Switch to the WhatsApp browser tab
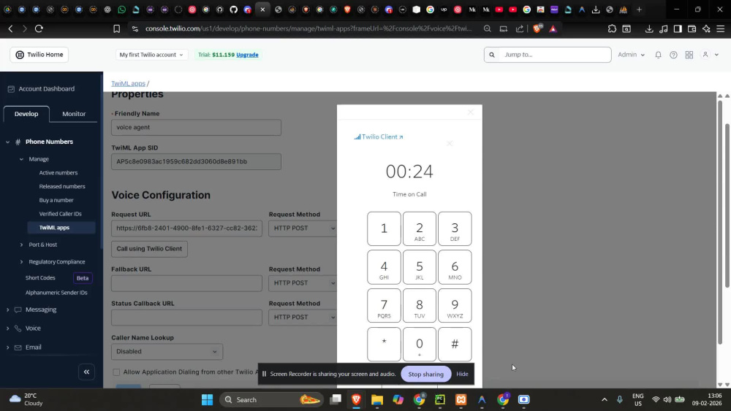Viewport: 731px width, 411px height. click(121, 9)
